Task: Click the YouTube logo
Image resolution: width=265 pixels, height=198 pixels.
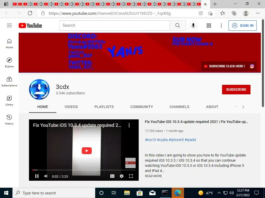Action: [30, 26]
